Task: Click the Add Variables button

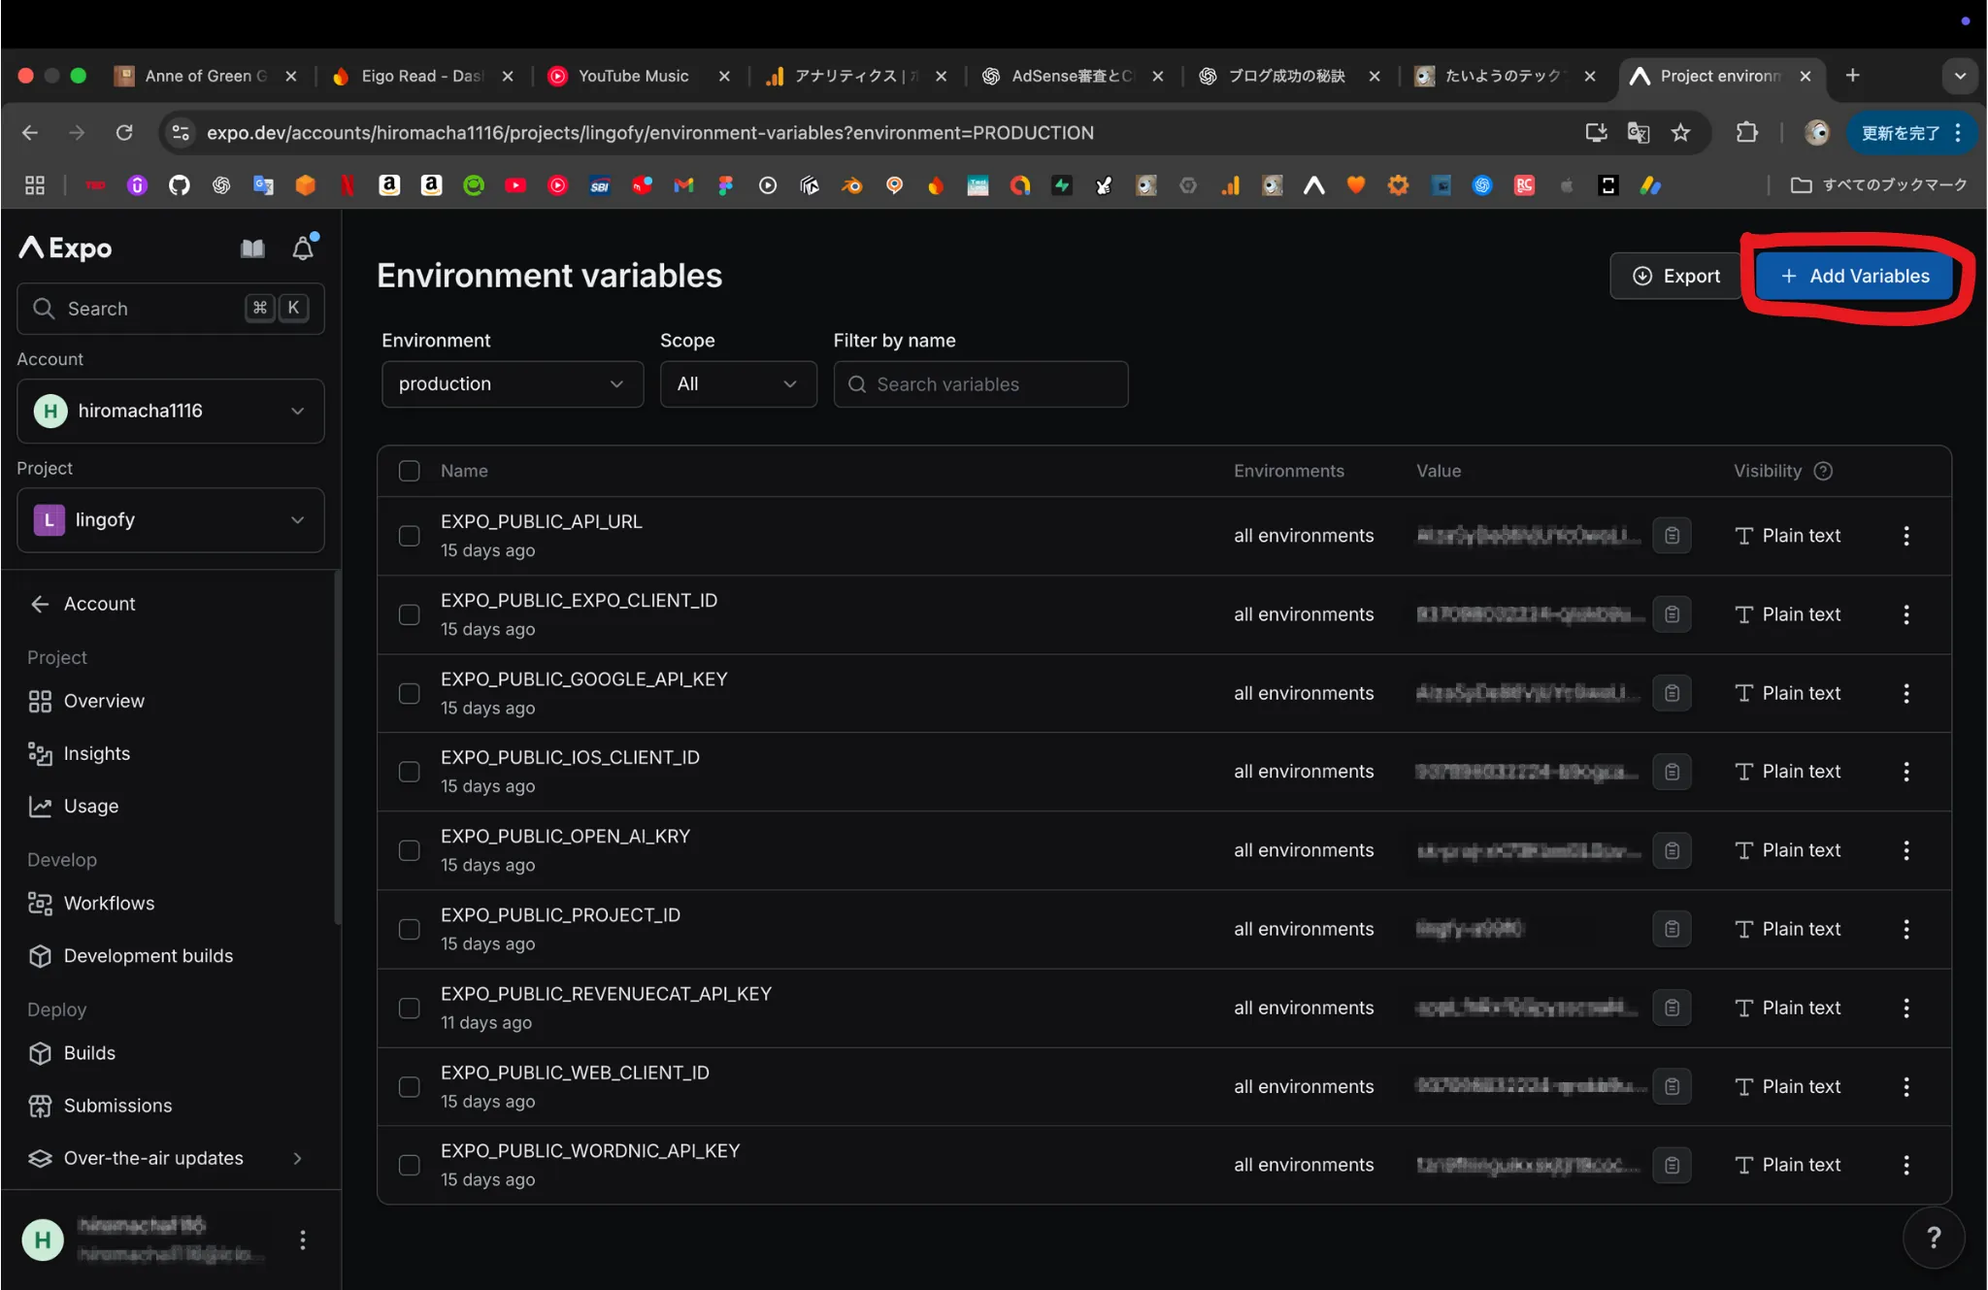Action: 1855,276
